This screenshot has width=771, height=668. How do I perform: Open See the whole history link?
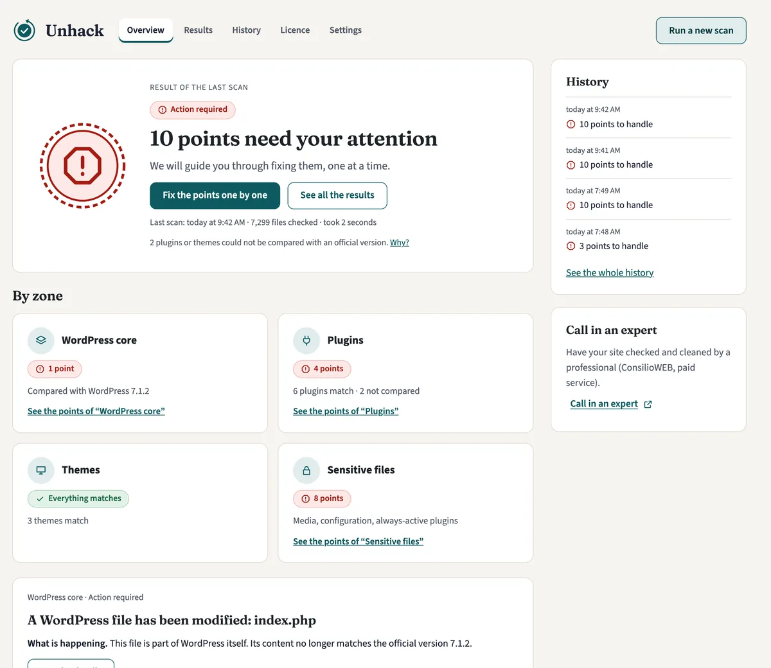coord(610,273)
